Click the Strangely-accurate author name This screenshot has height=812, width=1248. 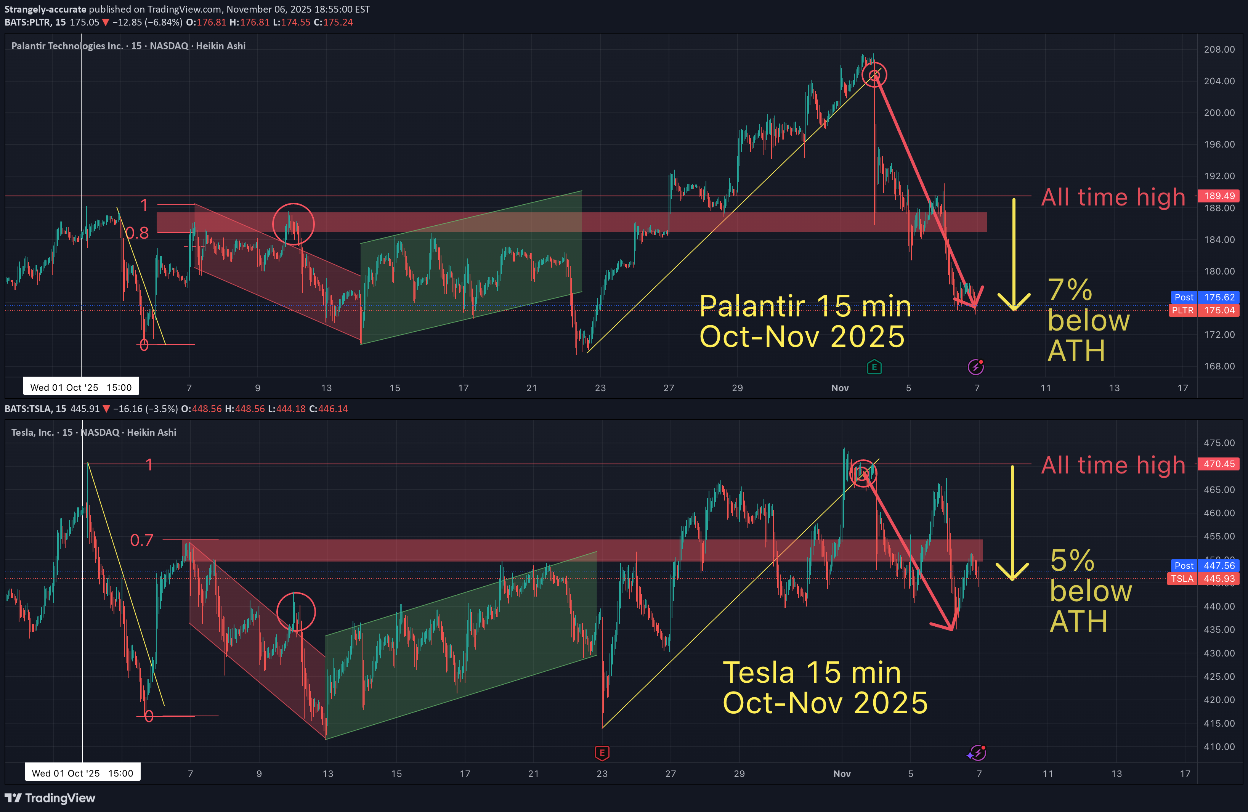[x=45, y=9]
